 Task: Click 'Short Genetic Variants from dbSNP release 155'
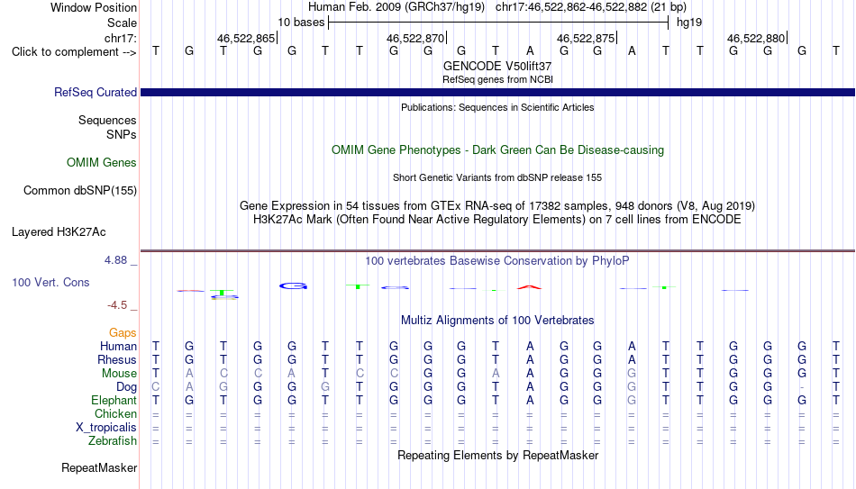coord(497,178)
